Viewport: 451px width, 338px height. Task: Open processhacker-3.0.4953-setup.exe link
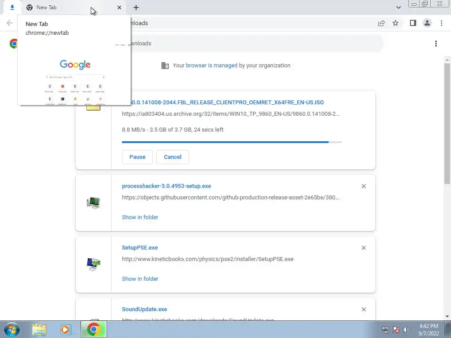pyautogui.click(x=166, y=186)
